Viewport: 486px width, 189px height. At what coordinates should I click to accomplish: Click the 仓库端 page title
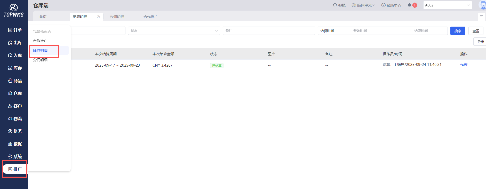(41, 5)
